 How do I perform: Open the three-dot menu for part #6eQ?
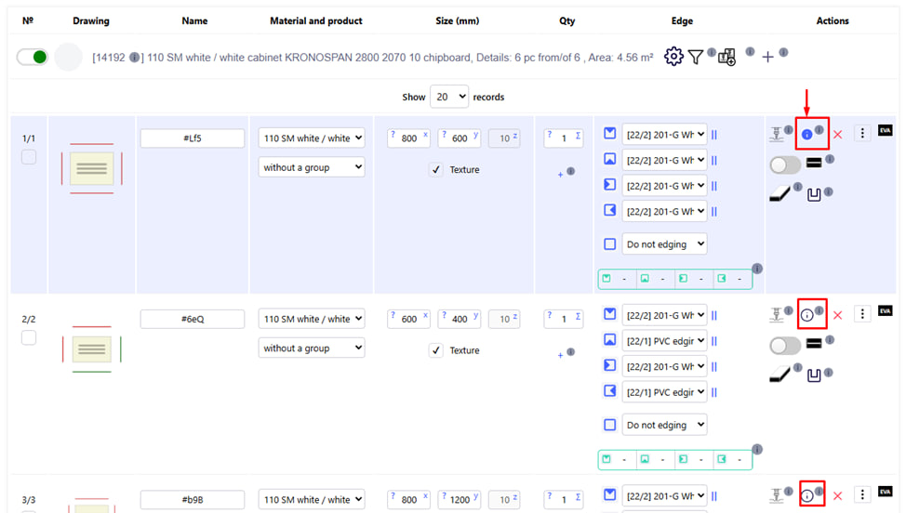(x=862, y=314)
